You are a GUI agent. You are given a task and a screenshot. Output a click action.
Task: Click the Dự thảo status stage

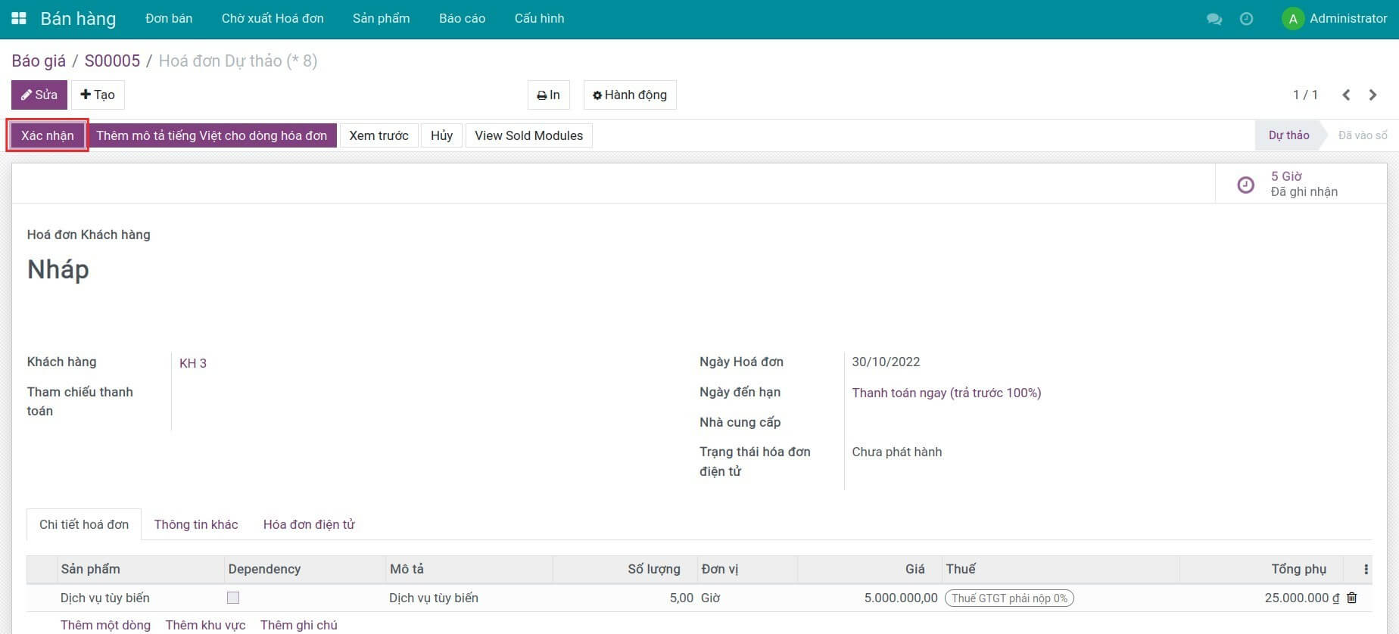[1288, 135]
